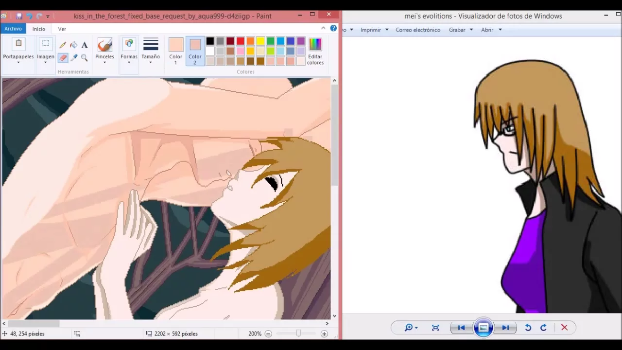This screenshot has height=350, width=622.
Task: Activate the Color 2 swatch button
Action: pyautogui.click(x=195, y=51)
